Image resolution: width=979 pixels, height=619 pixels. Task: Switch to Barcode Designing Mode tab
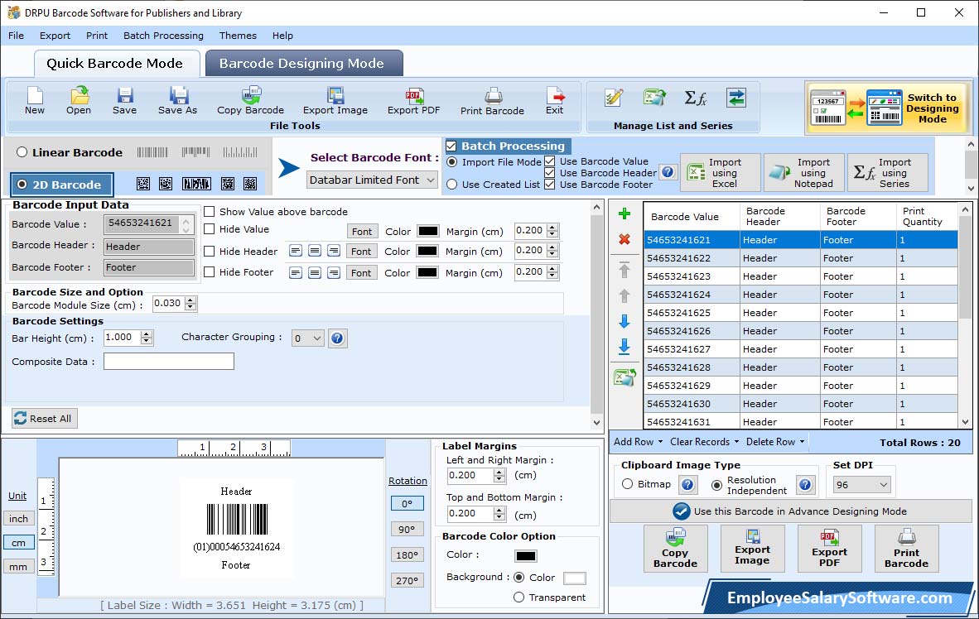[303, 63]
